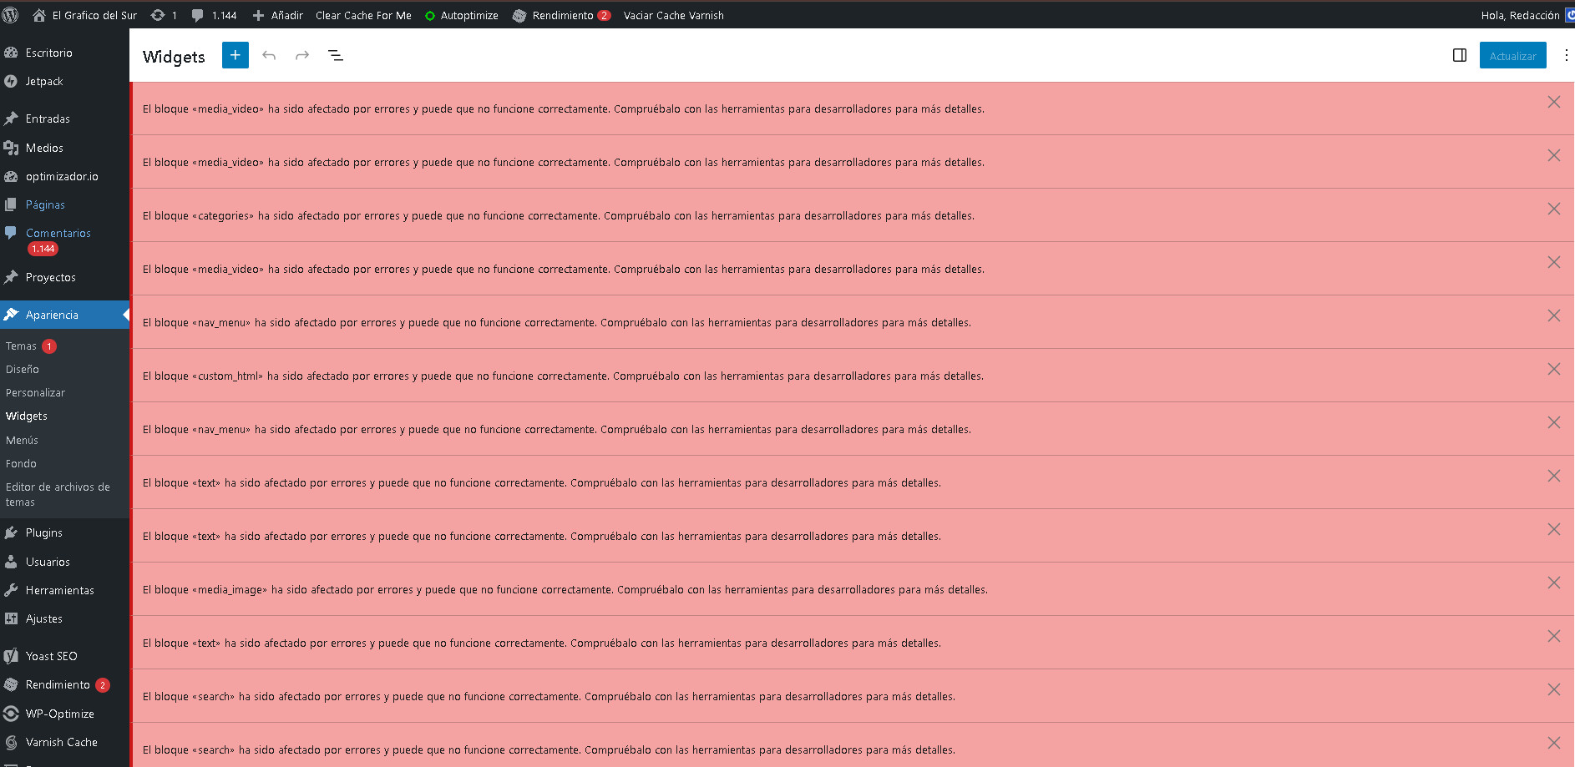Open the Autoptimize admin bar menu
This screenshot has height=767, width=1575.
(x=462, y=15)
